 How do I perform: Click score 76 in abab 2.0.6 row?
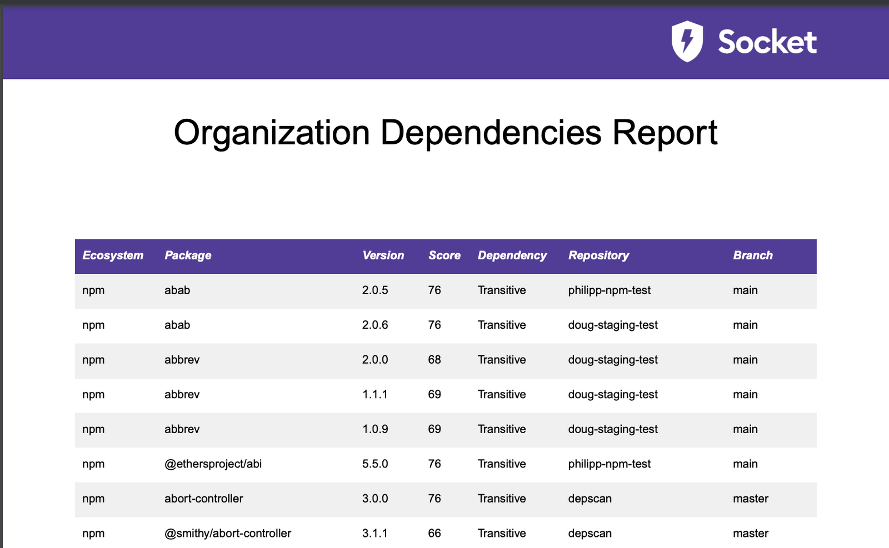[434, 325]
